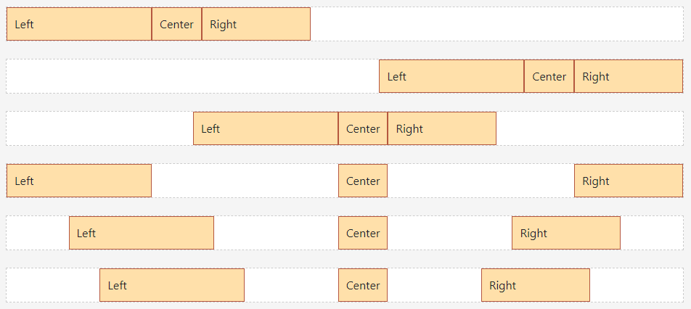Select the Left box in the space-evenly bottom row
Viewport: 691px width, 309px height.
click(x=172, y=285)
